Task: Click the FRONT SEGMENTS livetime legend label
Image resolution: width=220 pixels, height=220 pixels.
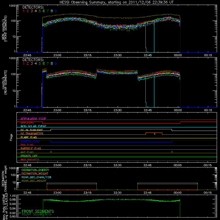Action: [x=38, y=211]
